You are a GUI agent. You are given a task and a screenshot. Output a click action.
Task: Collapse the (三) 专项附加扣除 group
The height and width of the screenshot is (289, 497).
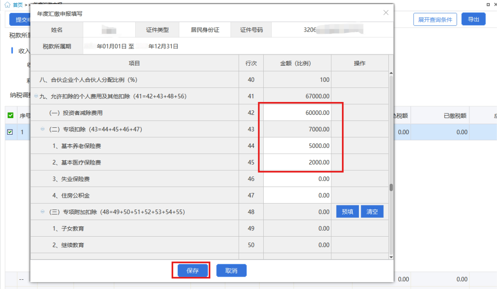43,212
